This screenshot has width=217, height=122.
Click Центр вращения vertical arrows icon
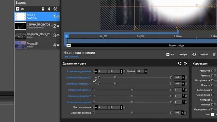coord(121,107)
